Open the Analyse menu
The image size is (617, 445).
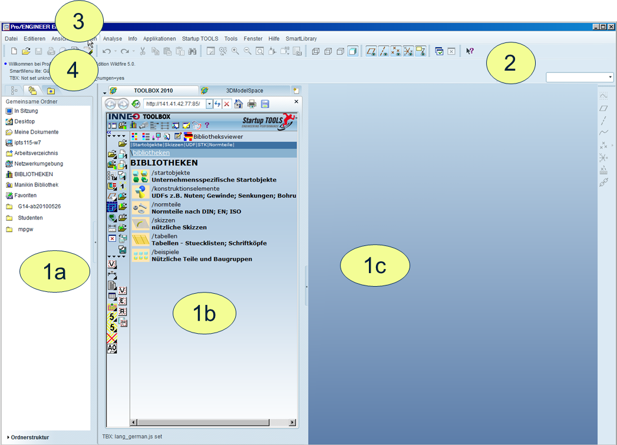pos(113,38)
